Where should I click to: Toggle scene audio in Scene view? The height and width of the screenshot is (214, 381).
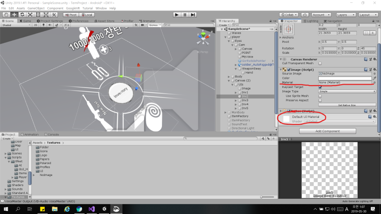50,25
